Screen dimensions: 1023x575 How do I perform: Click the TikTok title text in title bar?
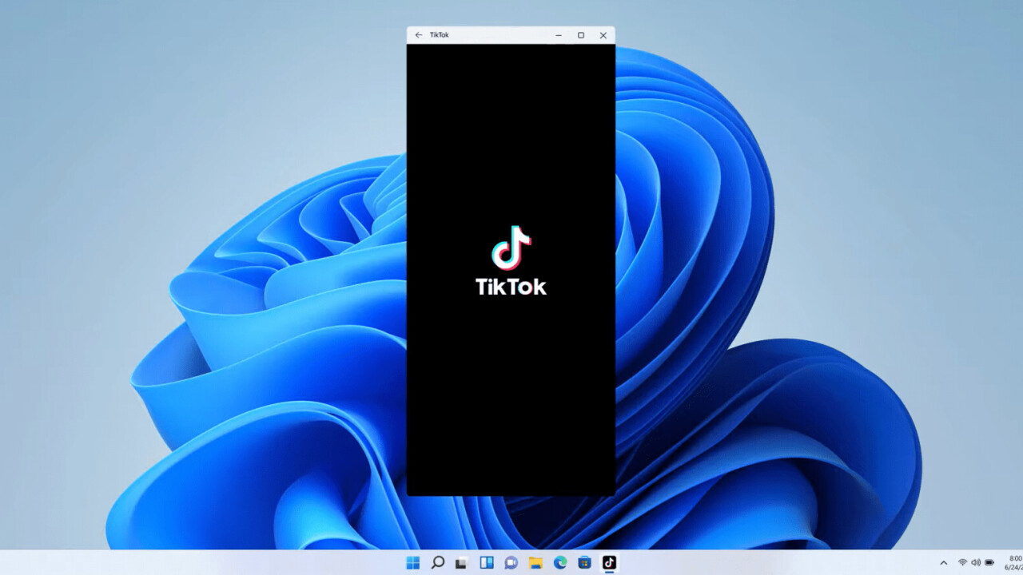[440, 35]
